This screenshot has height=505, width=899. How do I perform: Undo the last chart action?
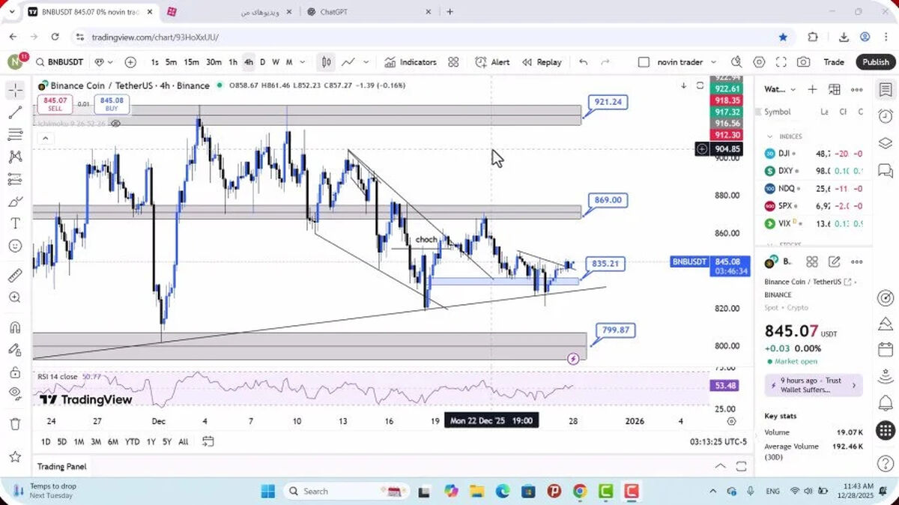584,62
